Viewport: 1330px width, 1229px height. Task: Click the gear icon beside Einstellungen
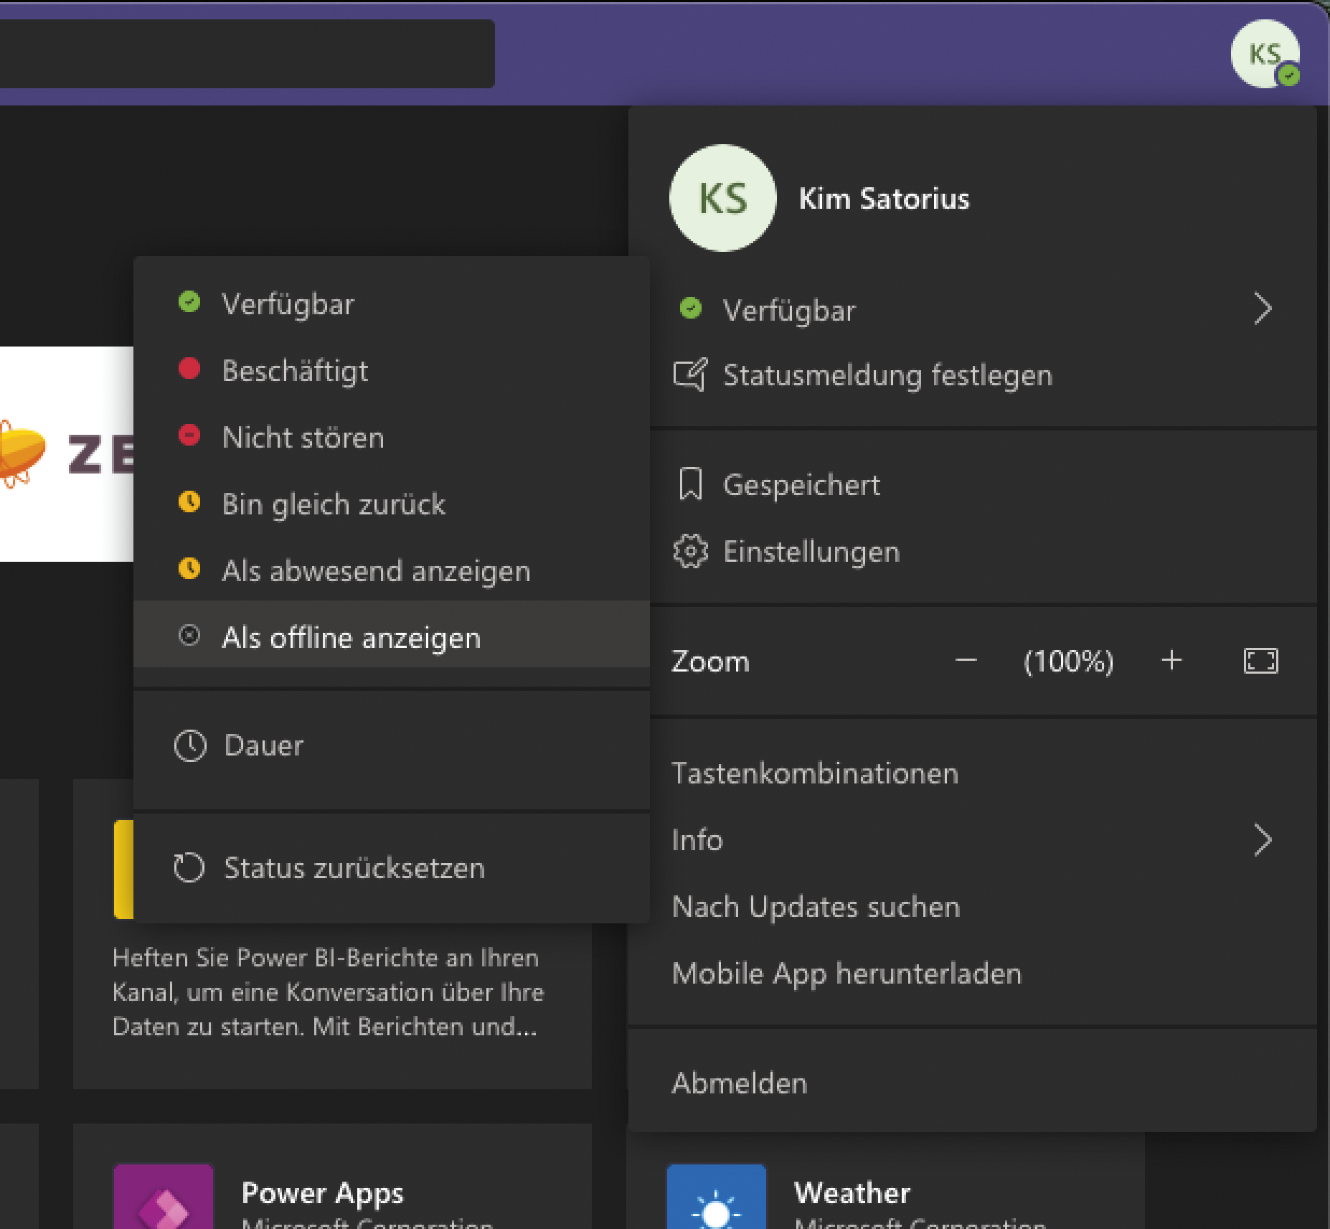pyautogui.click(x=690, y=551)
